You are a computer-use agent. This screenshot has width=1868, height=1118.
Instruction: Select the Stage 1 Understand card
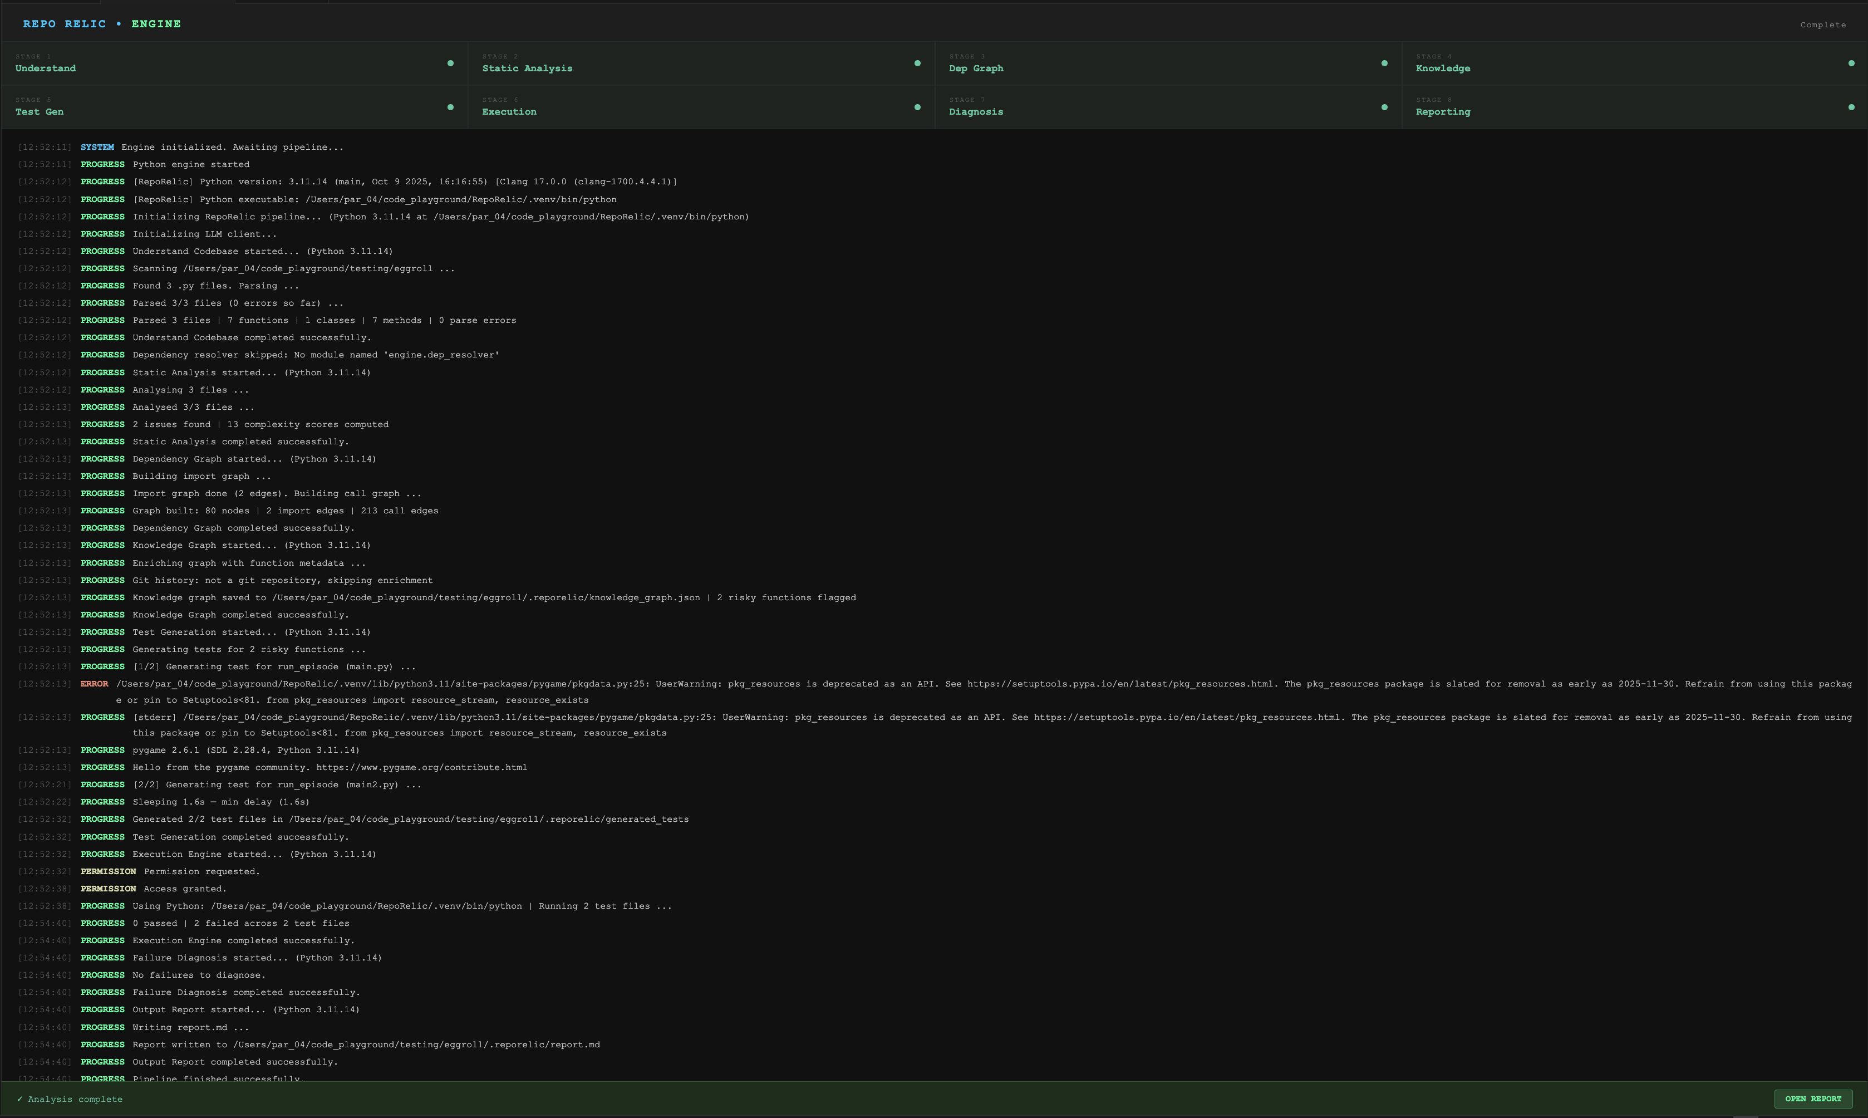(x=234, y=63)
